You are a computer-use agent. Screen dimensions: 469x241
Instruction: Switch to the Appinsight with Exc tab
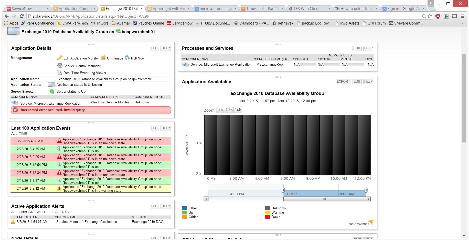point(168,9)
